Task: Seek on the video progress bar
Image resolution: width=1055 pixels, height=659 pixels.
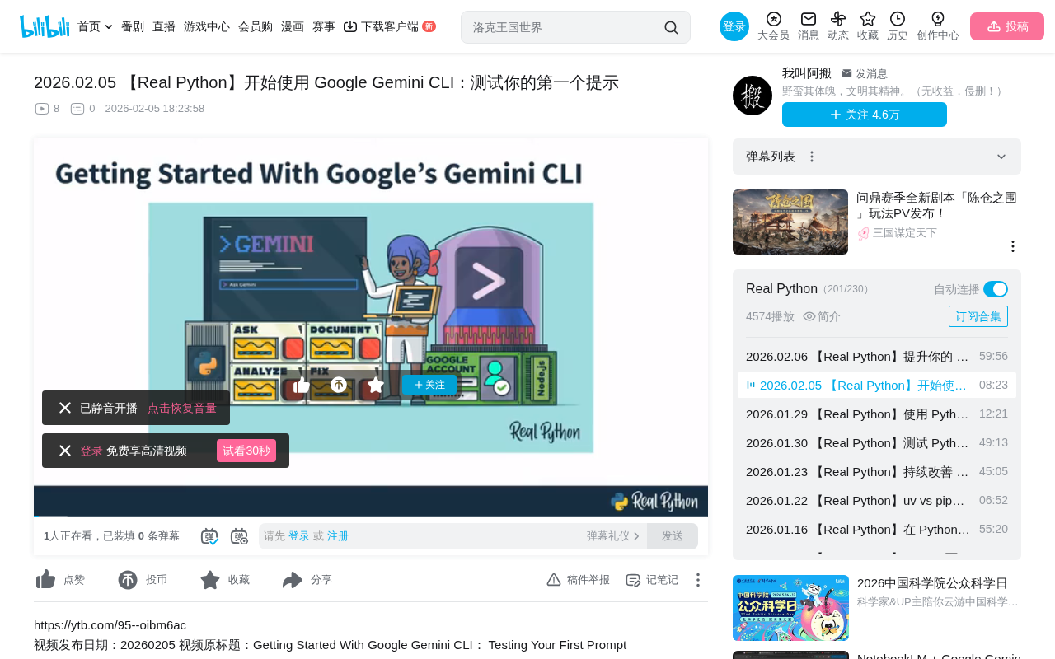Action: click(371, 516)
